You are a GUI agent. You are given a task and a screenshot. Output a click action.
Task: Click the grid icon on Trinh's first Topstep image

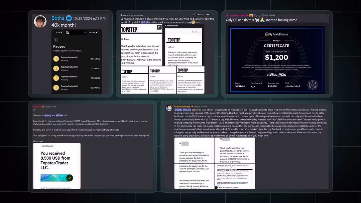coord(159,27)
